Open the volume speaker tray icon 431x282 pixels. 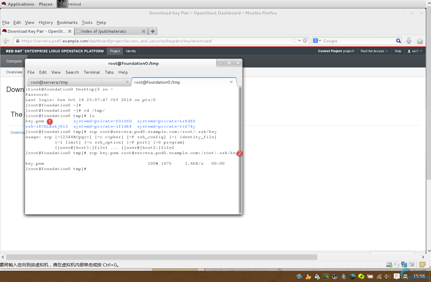(388, 276)
